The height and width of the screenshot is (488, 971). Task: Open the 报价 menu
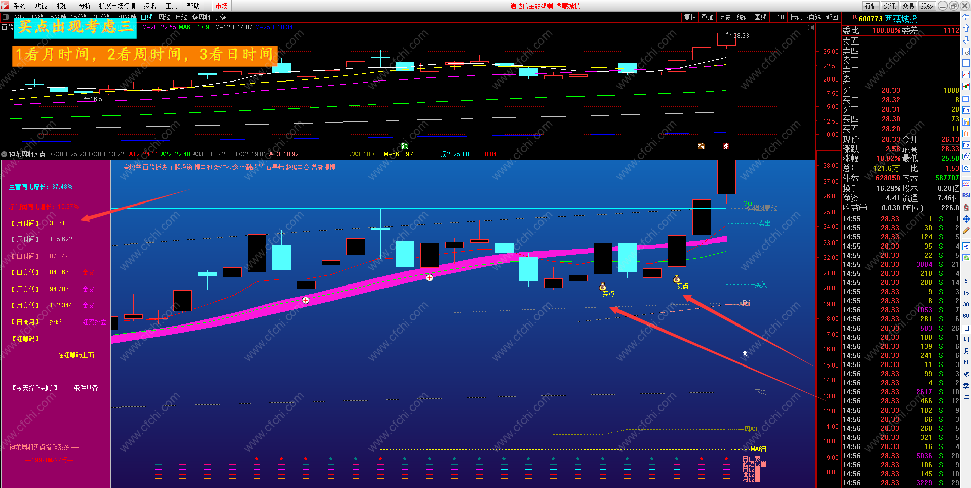click(63, 6)
